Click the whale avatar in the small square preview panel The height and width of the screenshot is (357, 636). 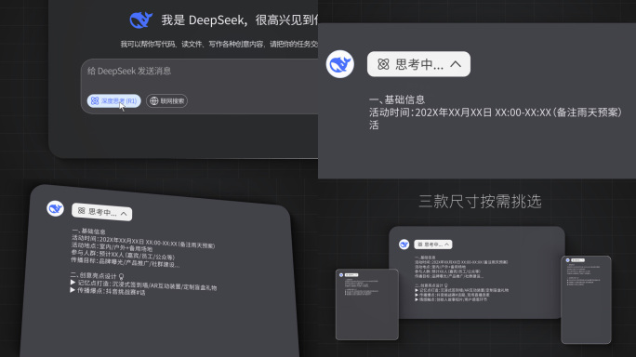pyautogui.click(x=341, y=275)
